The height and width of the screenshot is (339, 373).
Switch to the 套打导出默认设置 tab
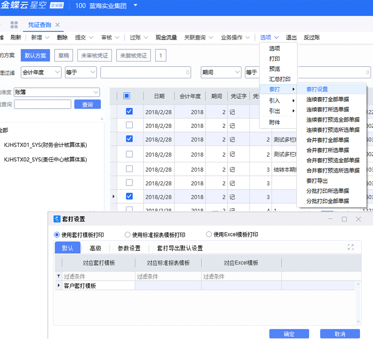pos(180,248)
